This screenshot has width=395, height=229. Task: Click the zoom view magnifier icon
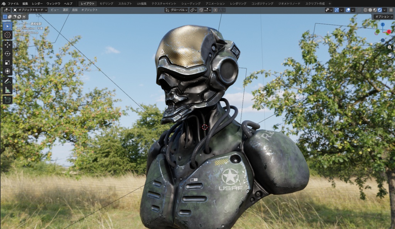(x=390, y=47)
